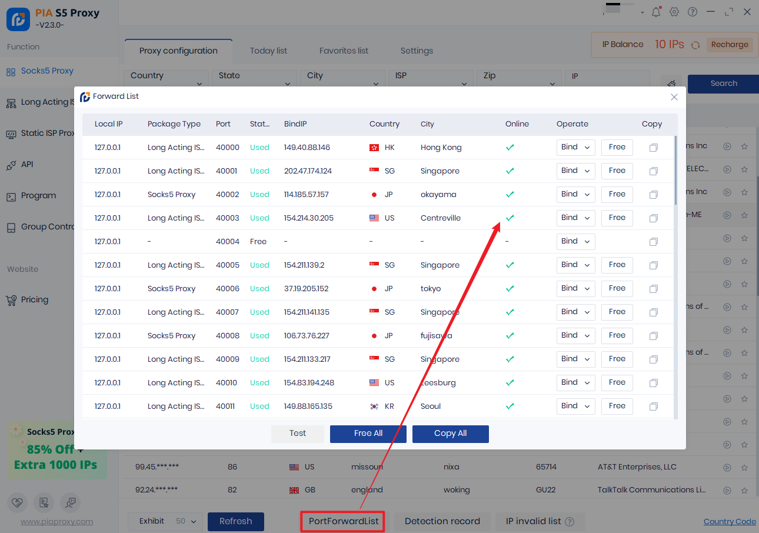
Task: Open the Favorites list tab
Action: point(344,51)
